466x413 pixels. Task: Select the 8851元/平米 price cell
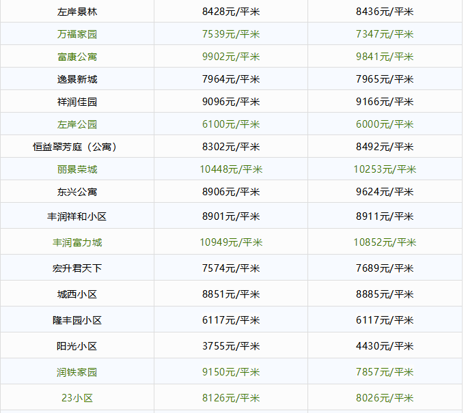231,294
